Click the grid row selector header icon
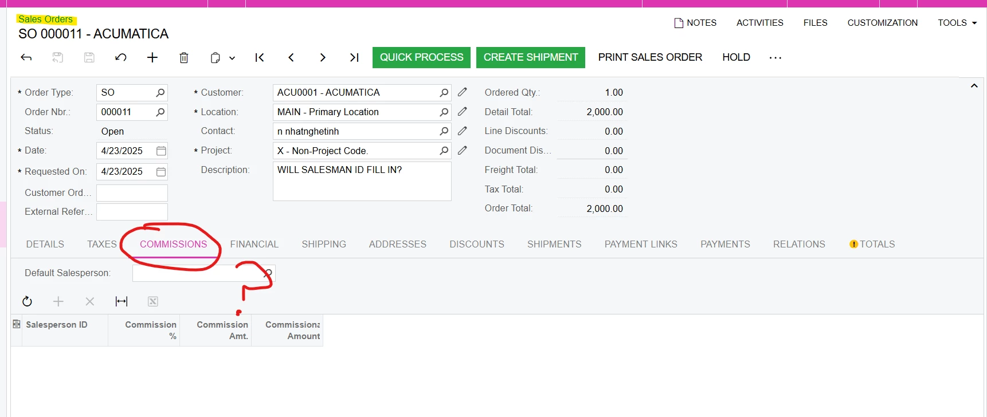This screenshot has height=417, width=987. pos(17,324)
